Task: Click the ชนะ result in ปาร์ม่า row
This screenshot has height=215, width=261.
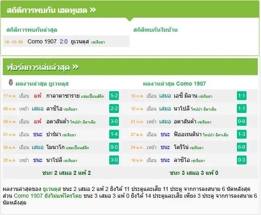Action: [38, 134]
